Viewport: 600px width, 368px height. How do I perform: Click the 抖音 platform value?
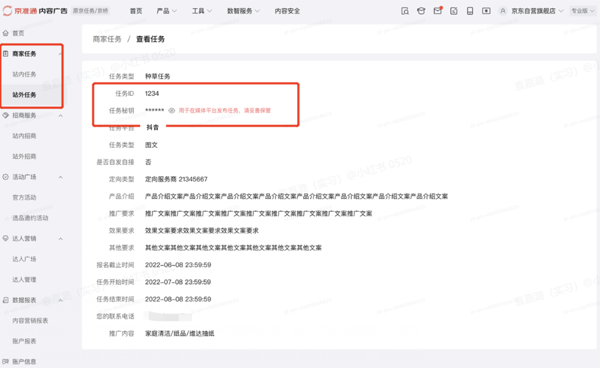pos(153,127)
